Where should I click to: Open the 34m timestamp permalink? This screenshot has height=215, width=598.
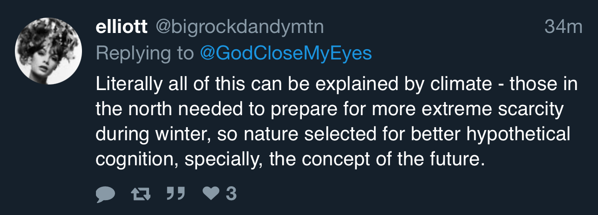pyautogui.click(x=563, y=27)
